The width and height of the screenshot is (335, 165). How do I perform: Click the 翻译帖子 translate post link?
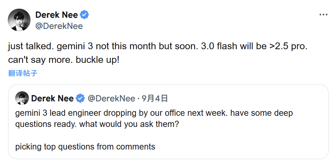pyautogui.click(x=23, y=73)
